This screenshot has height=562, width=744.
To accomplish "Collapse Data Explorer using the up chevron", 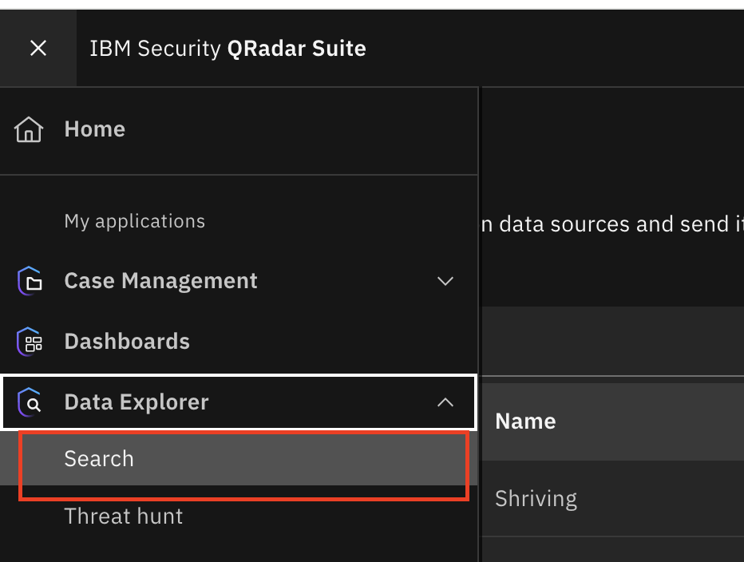I will 445,402.
